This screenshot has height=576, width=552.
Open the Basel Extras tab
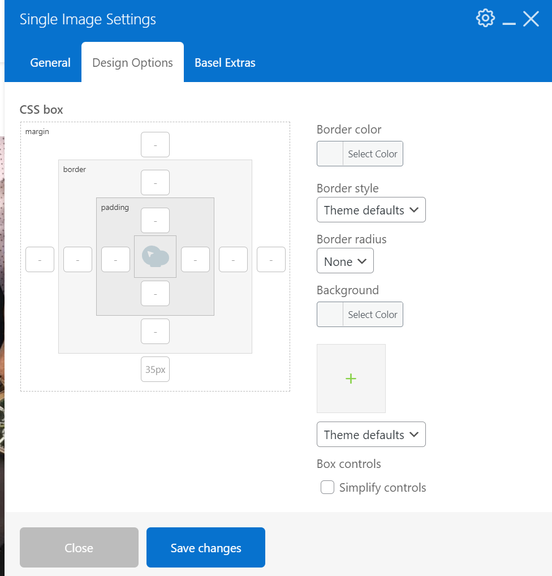pyautogui.click(x=225, y=63)
